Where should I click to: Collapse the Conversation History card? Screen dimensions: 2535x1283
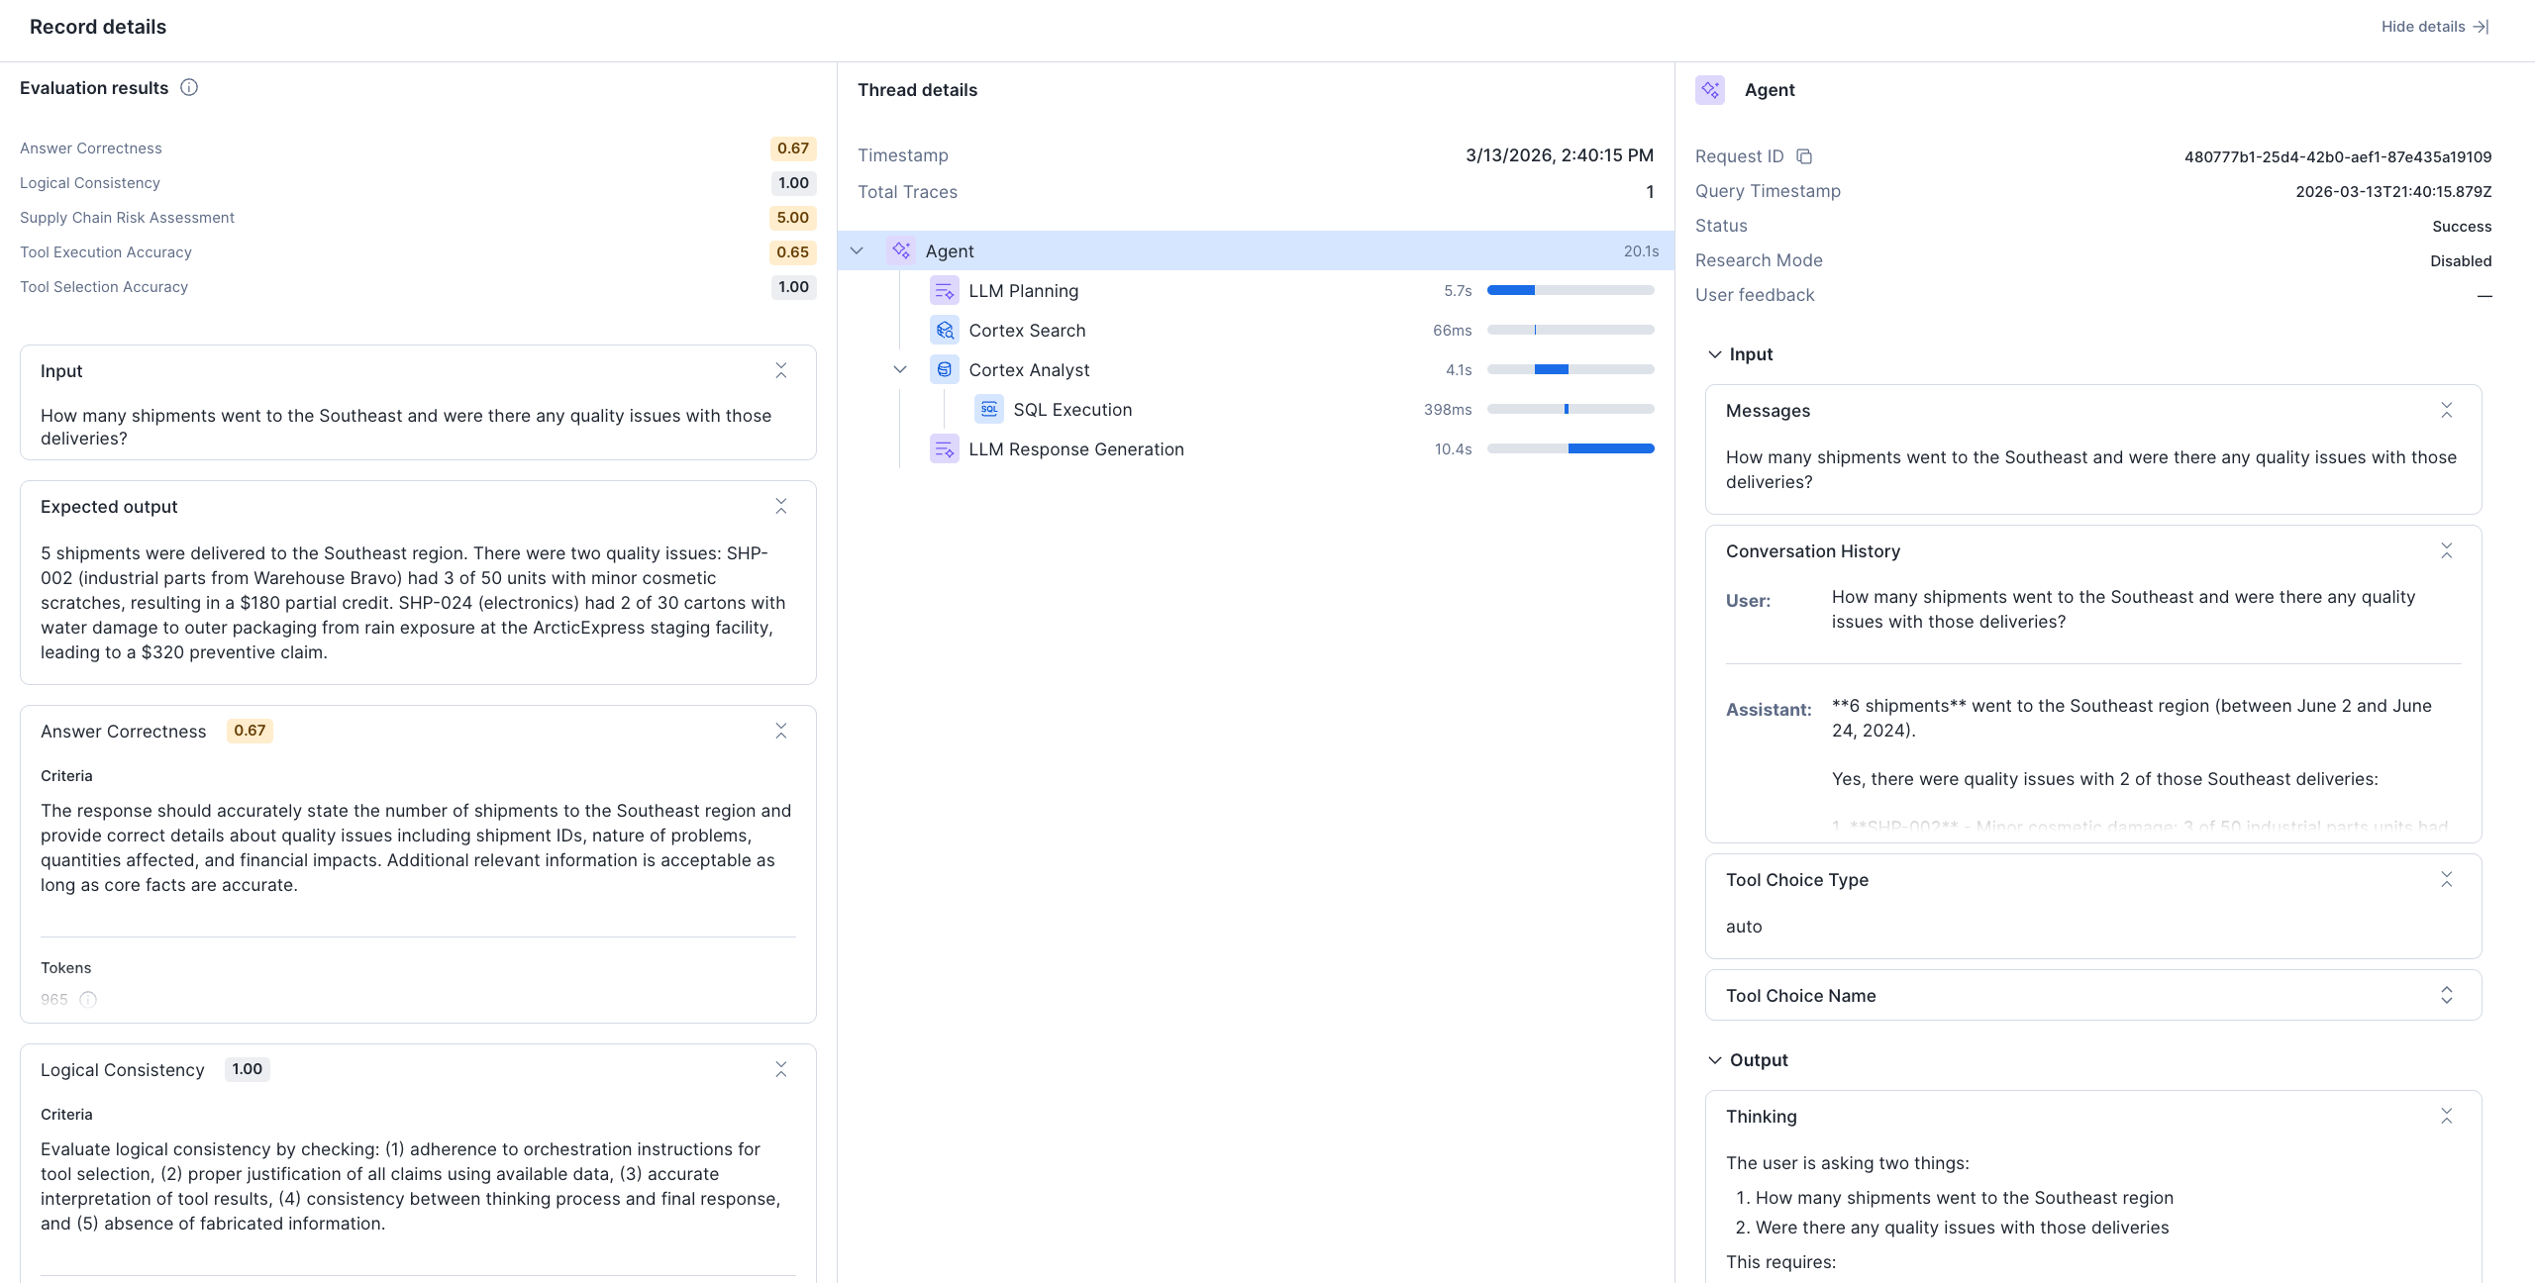(2446, 551)
